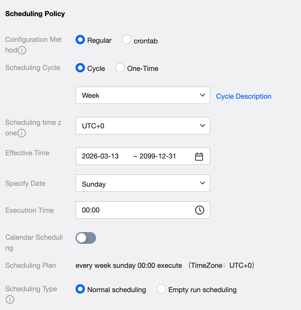Open the Week cycle dropdown

[143, 95]
